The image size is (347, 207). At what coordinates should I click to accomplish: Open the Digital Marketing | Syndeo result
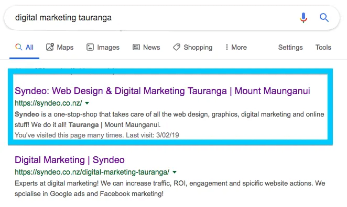[x=70, y=160]
